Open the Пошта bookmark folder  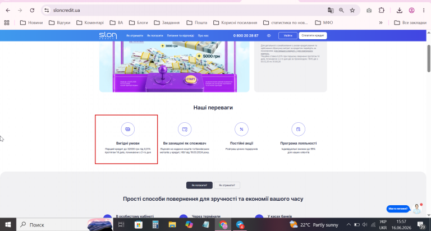click(197, 22)
